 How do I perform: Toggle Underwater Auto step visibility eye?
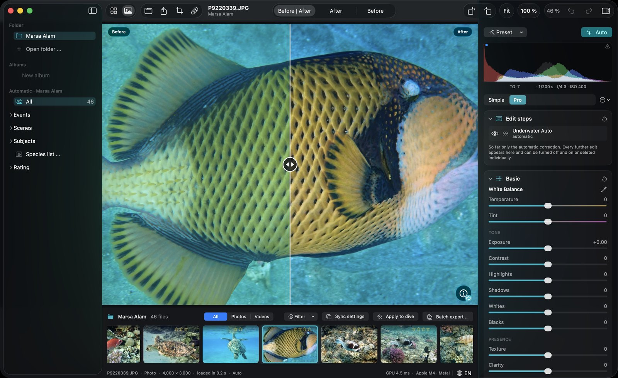(x=495, y=133)
